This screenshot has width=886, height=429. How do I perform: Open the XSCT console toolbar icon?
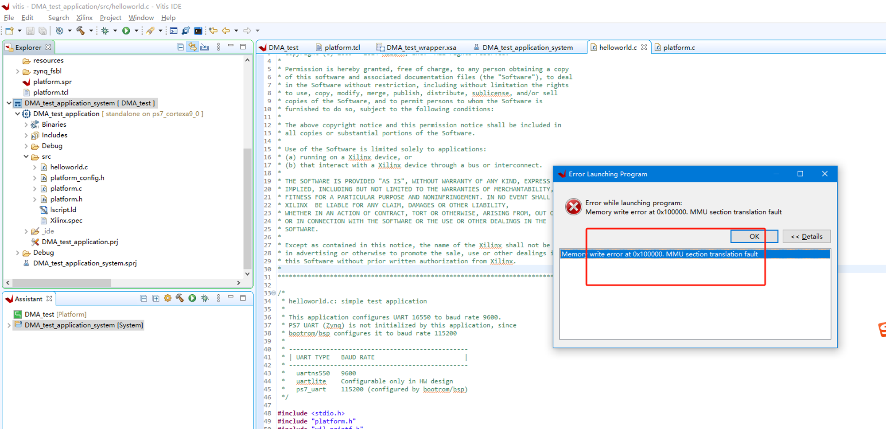pos(174,31)
